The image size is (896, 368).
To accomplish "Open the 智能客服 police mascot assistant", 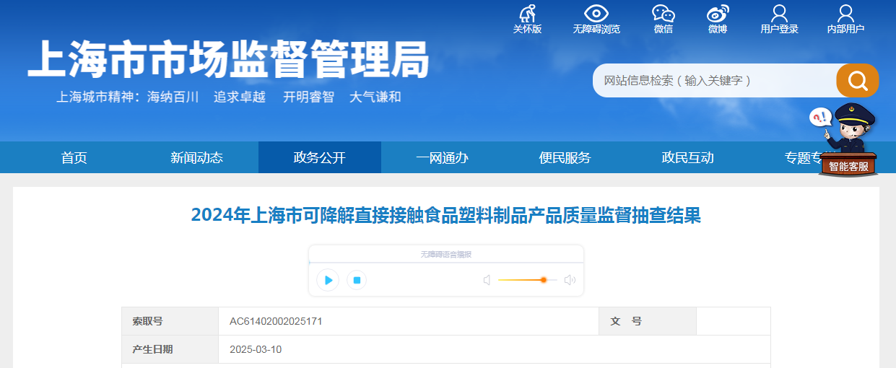I will (x=847, y=141).
